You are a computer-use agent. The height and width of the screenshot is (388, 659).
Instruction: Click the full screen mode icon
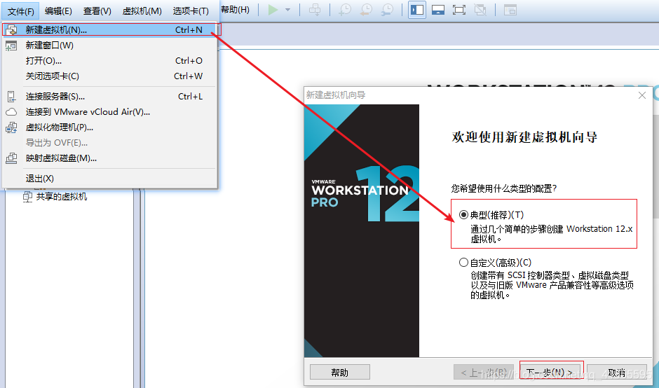click(459, 10)
